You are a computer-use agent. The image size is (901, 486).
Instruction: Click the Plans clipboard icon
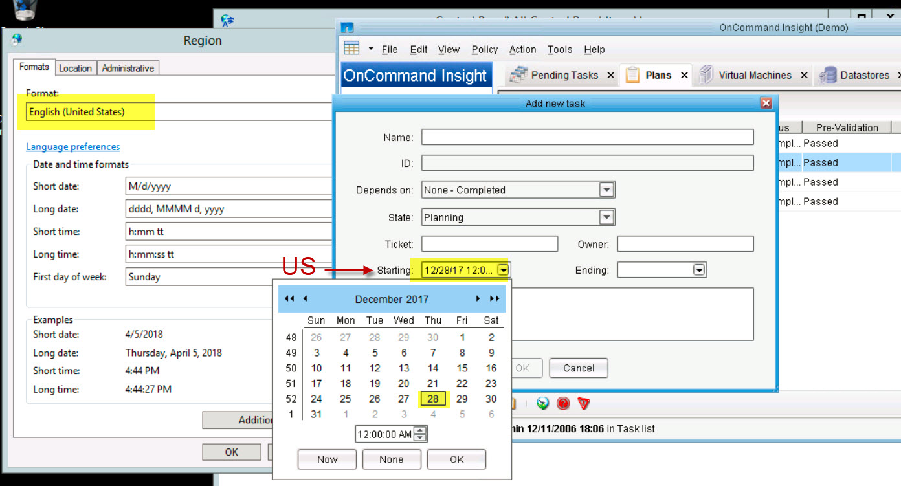pyautogui.click(x=632, y=75)
